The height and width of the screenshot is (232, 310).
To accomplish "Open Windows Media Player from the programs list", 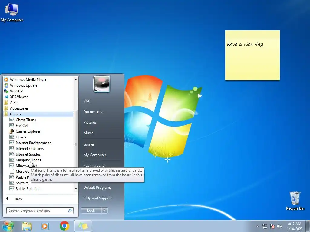I will (38, 80).
